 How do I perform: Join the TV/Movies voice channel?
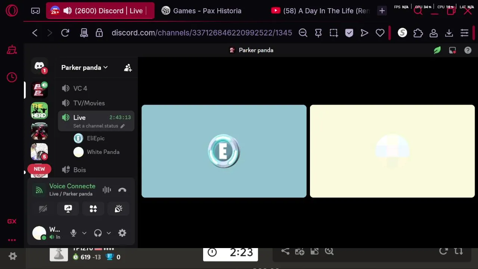coord(96,103)
